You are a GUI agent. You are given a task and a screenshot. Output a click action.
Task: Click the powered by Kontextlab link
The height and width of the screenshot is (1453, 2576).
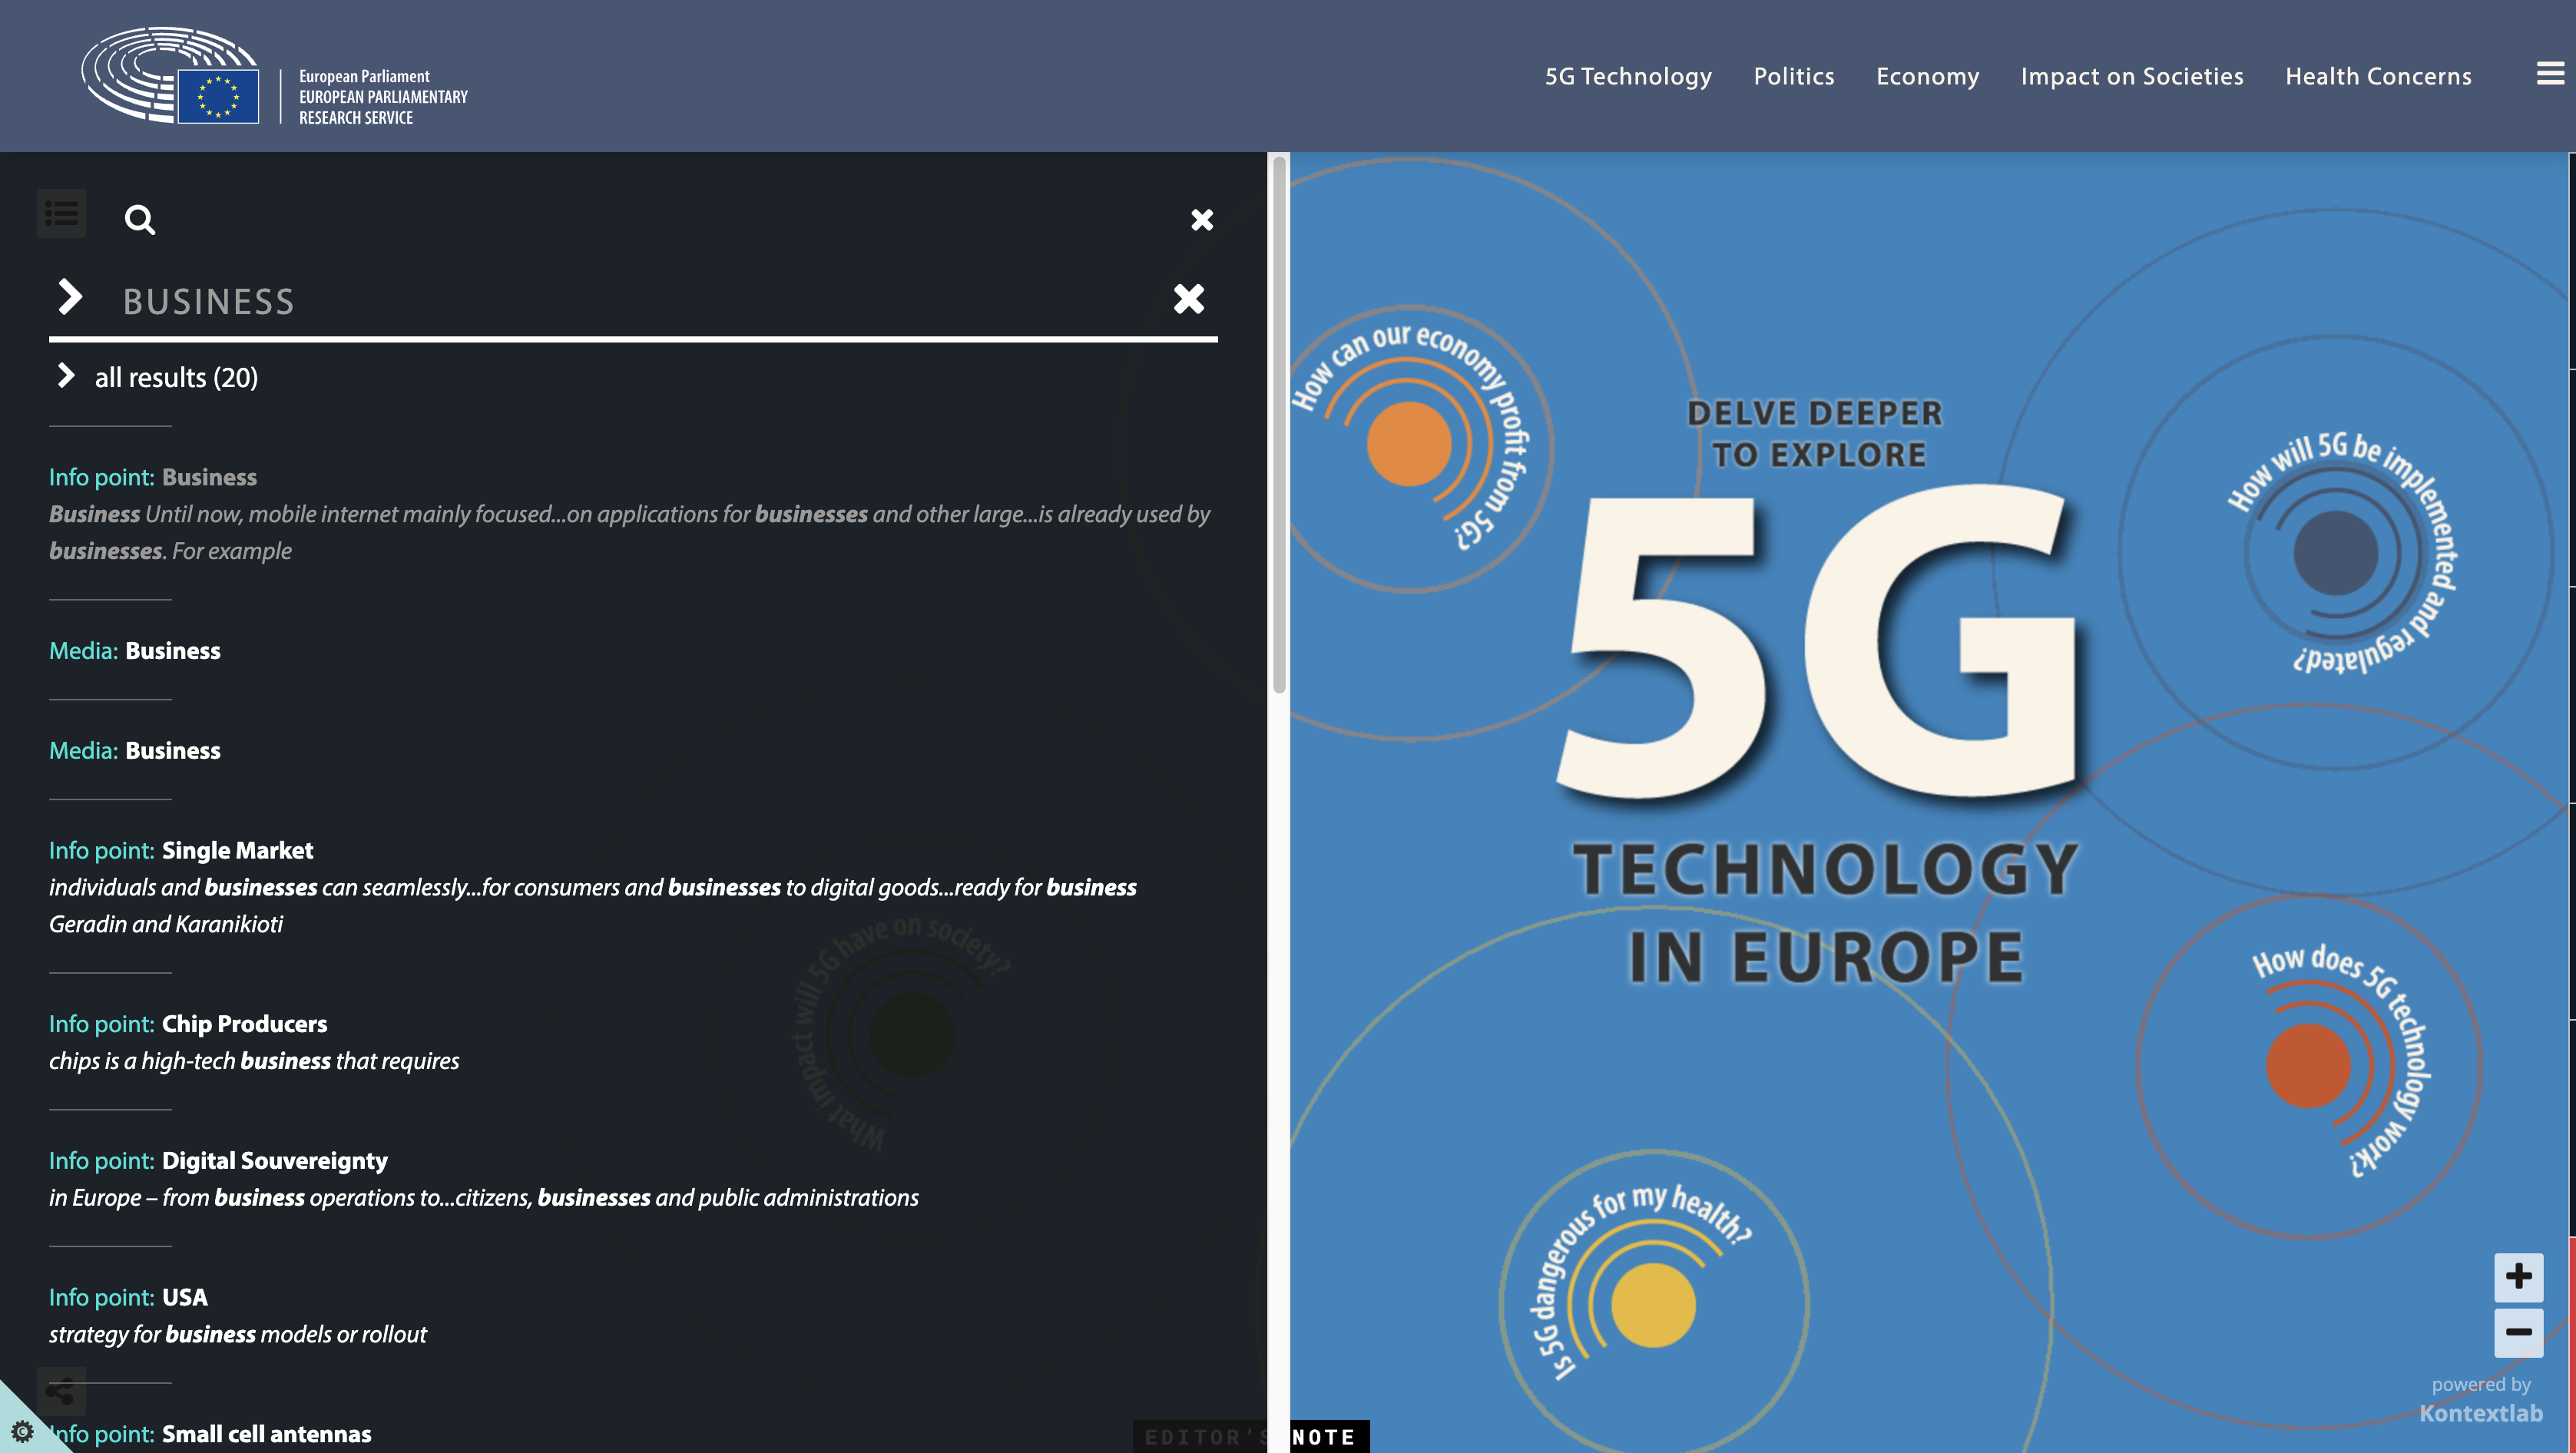[2481, 1400]
